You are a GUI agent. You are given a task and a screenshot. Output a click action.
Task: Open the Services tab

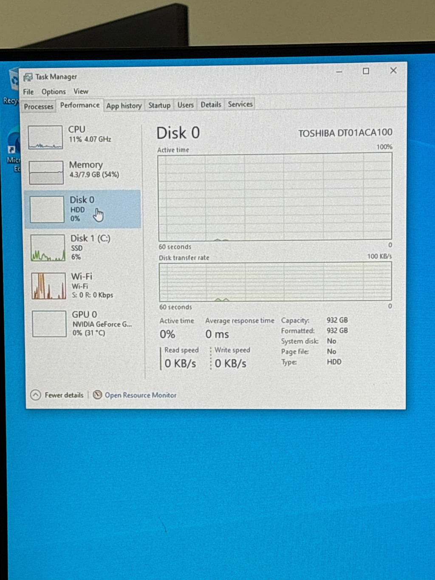point(240,104)
